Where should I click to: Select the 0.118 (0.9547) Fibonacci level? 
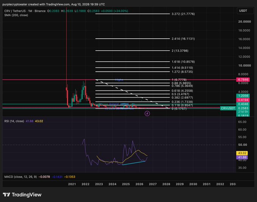(x=182, y=105)
